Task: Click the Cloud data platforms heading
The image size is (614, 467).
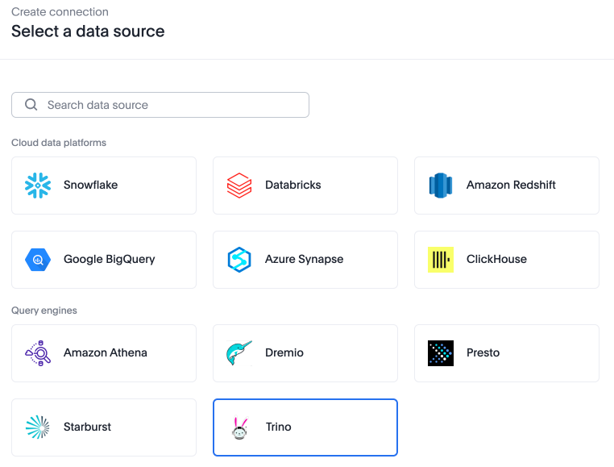Action: [x=59, y=143]
